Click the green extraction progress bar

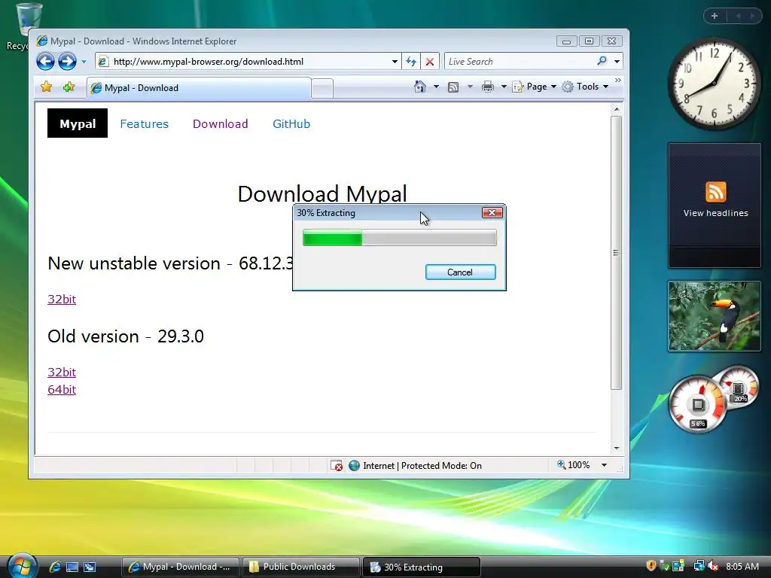coord(399,238)
